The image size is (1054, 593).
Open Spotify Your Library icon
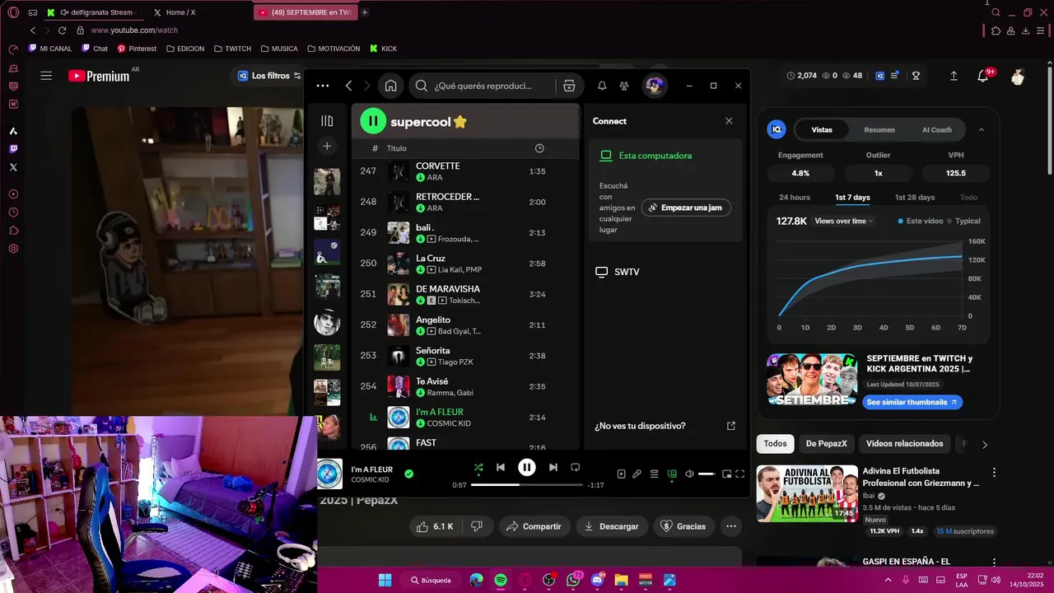click(x=327, y=121)
